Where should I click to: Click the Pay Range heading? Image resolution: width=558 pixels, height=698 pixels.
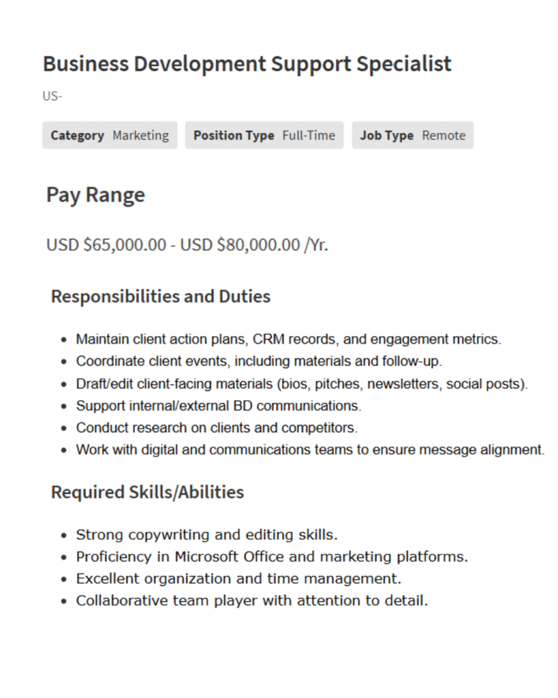(95, 195)
